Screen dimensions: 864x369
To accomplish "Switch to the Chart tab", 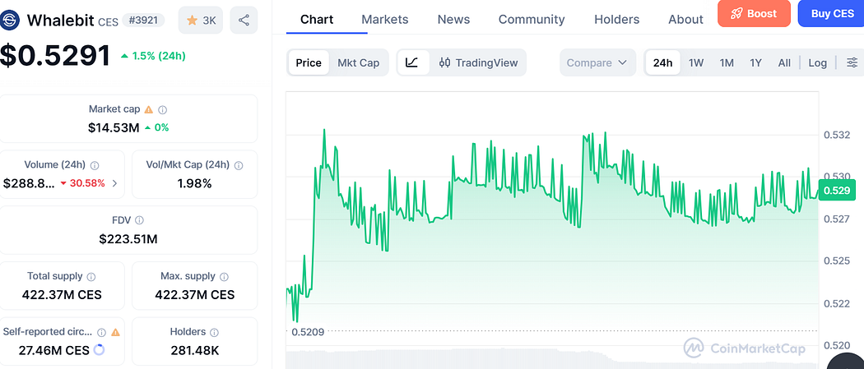I will click(x=317, y=19).
